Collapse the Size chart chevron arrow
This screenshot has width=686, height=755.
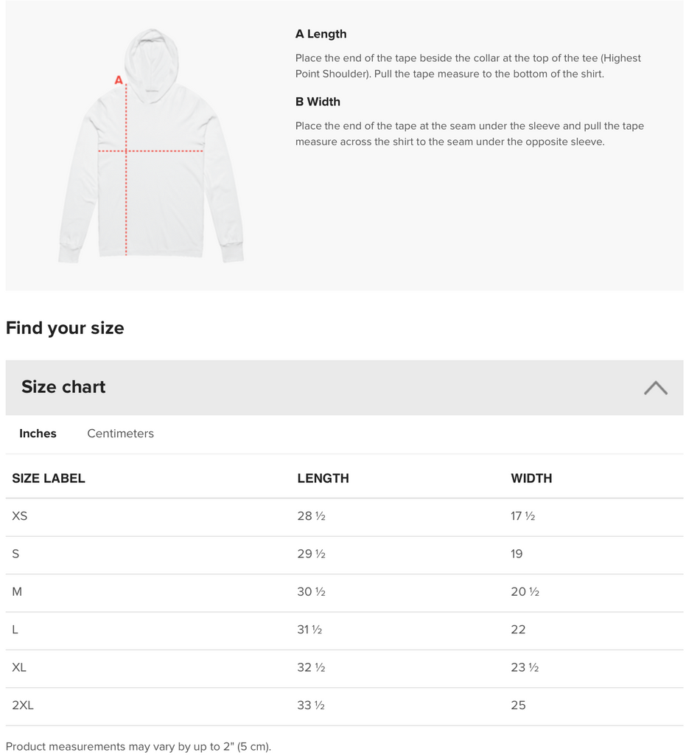click(x=655, y=388)
